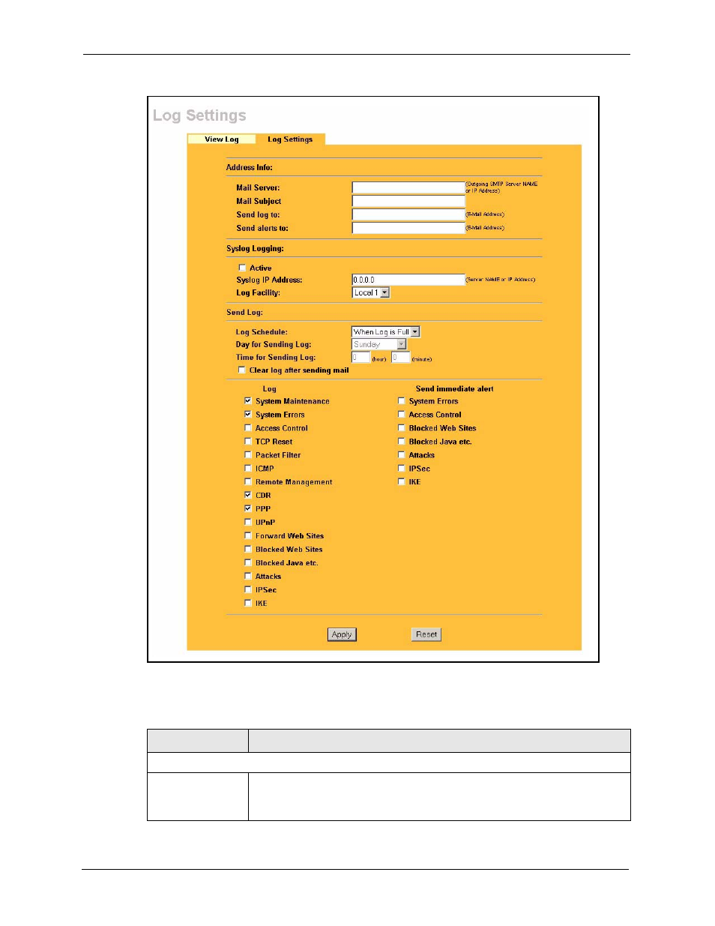Uncheck the CDR log checkbox
The width and height of the screenshot is (715, 926).
[248, 496]
